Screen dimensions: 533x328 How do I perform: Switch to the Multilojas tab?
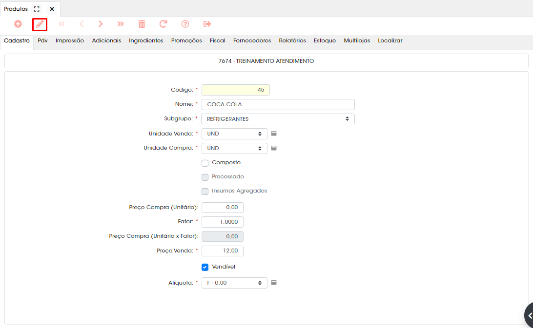tap(357, 41)
